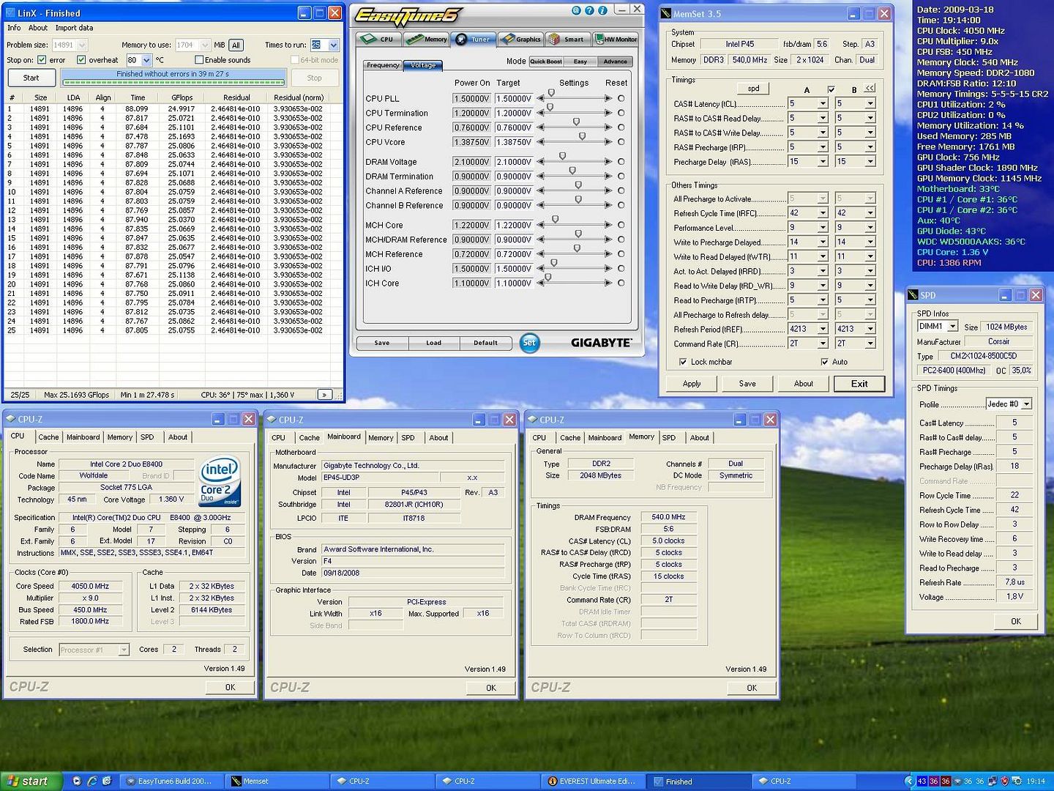Click the EasyTune6 info (i) icon
1054x791 pixels.
pos(603,10)
